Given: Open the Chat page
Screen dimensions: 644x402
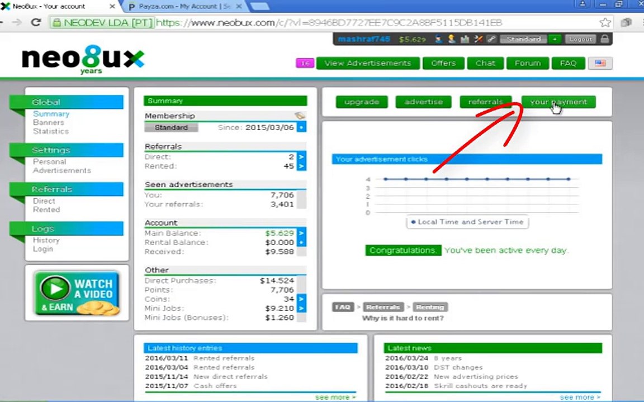Looking at the screenshot, I should click(485, 63).
